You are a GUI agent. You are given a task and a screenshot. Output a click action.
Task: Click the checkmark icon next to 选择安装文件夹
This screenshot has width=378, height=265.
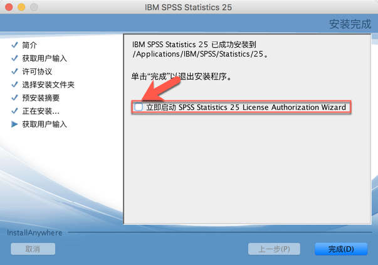pos(14,85)
